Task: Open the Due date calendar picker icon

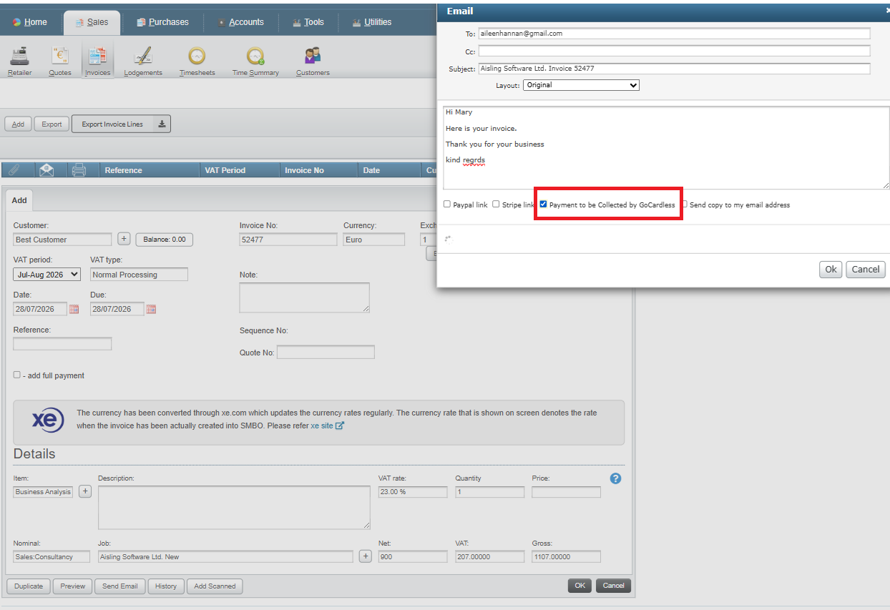Action: click(x=151, y=310)
